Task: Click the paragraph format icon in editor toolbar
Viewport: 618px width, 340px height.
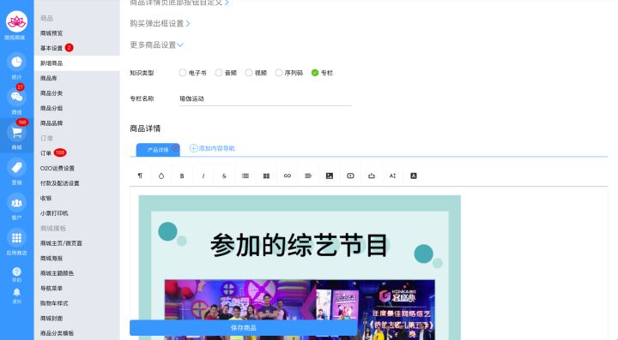Action: (x=140, y=176)
